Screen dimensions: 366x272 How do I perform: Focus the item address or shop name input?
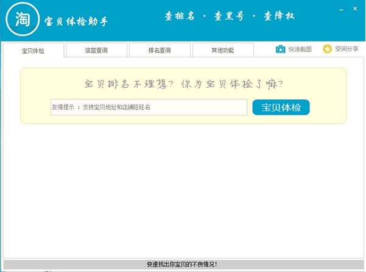(149, 107)
